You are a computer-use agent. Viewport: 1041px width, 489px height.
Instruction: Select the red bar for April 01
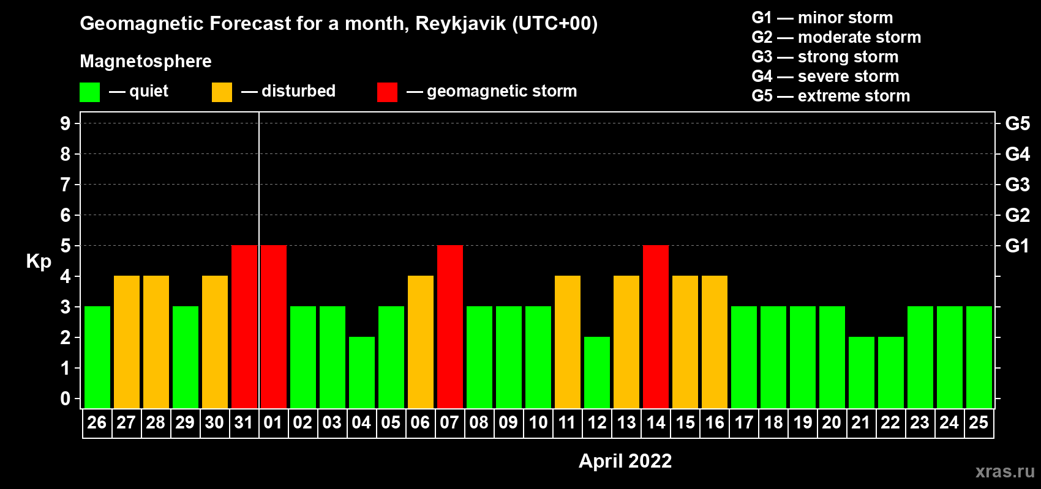click(274, 326)
